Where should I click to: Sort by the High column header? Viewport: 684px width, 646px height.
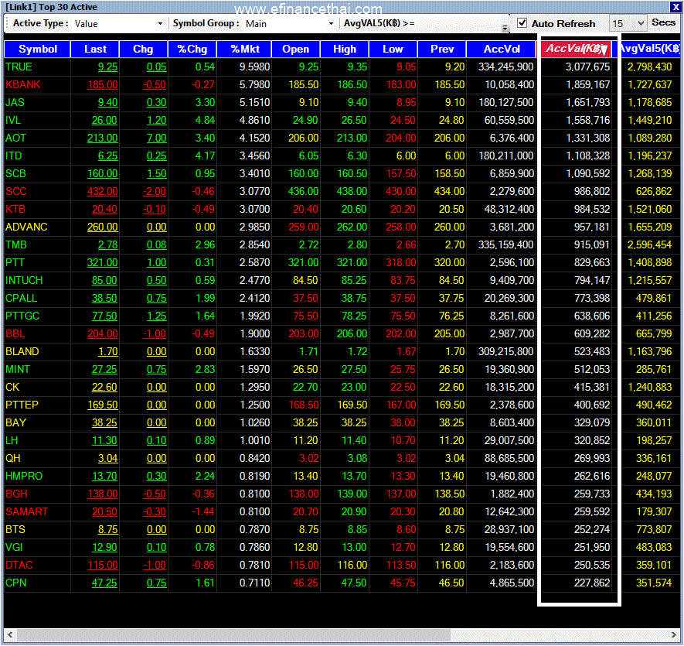345,49
